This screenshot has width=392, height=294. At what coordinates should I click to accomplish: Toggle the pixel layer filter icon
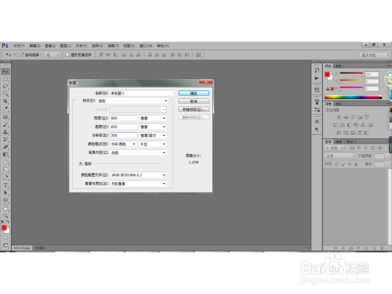[x=352, y=148]
